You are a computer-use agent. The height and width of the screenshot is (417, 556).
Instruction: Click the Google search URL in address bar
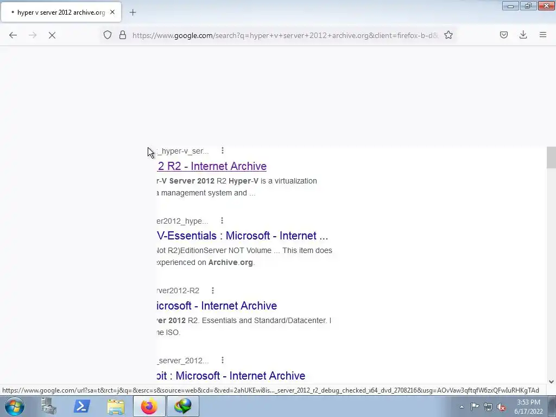coord(286,35)
